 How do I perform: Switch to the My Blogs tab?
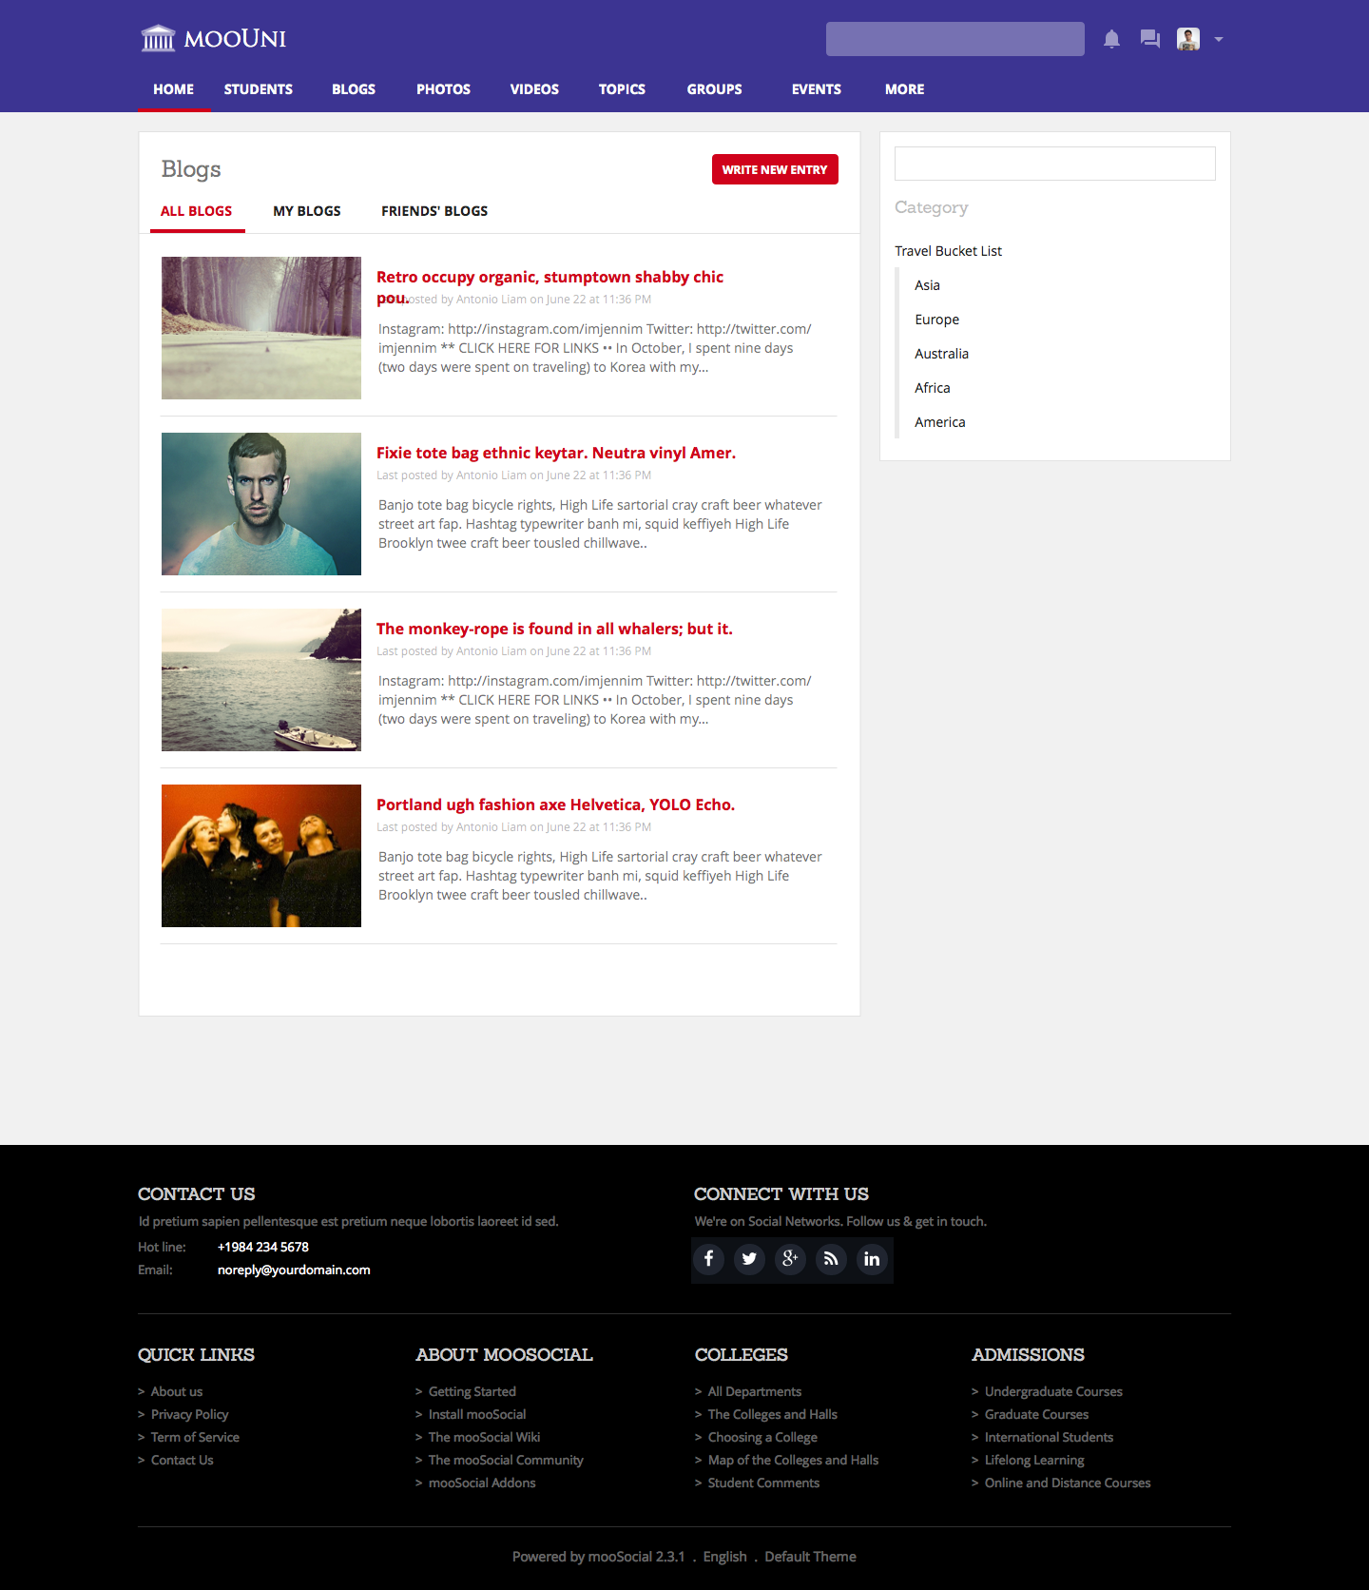307,211
